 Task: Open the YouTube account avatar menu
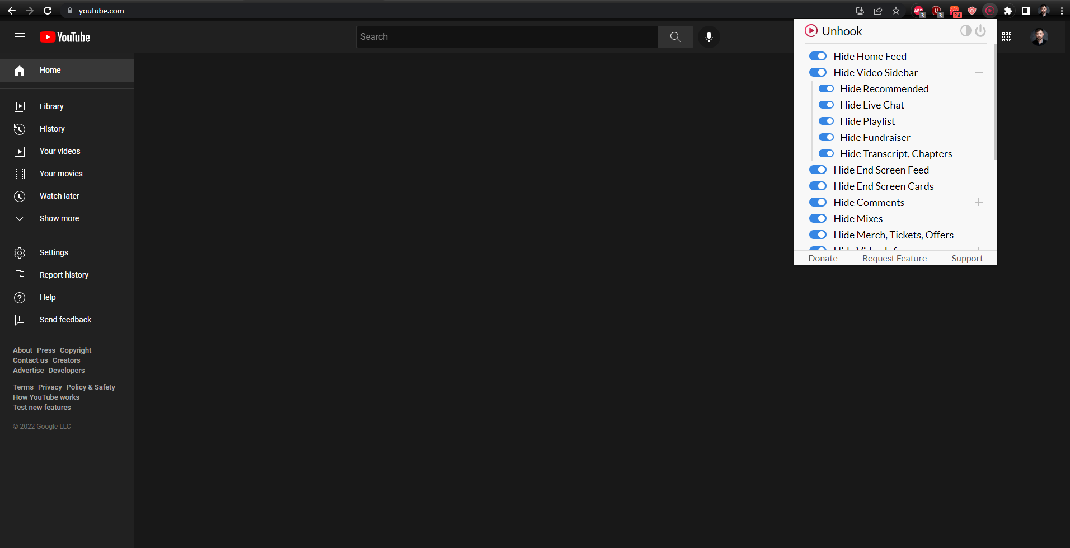[x=1039, y=37]
